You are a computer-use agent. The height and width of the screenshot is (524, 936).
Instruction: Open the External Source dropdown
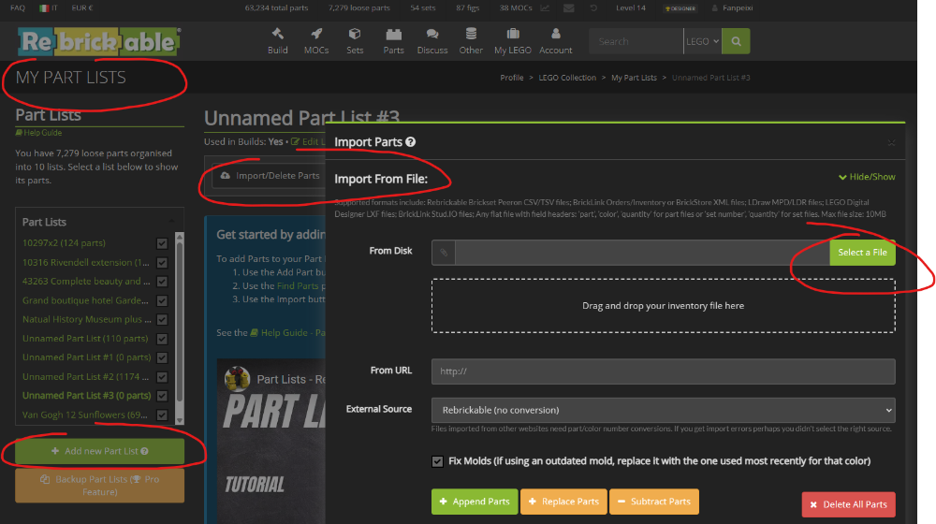(663, 410)
